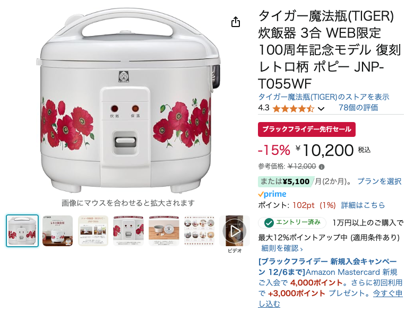Select the inner pot on table thumbnail

pyautogui.click(x=163, y=231)
